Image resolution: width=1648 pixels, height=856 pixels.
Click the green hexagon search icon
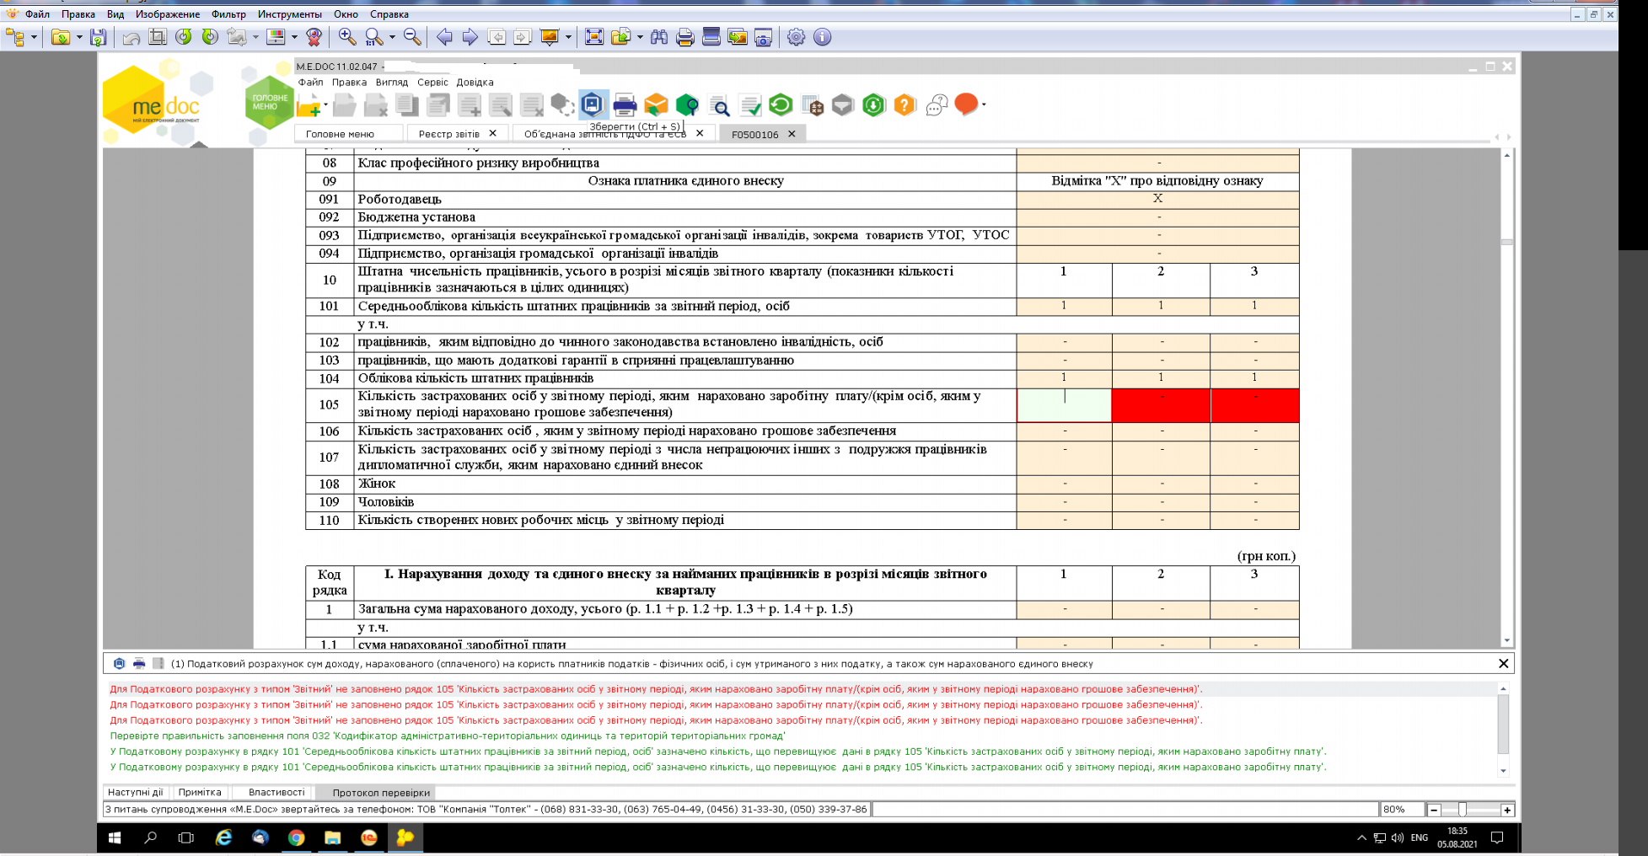687,105
